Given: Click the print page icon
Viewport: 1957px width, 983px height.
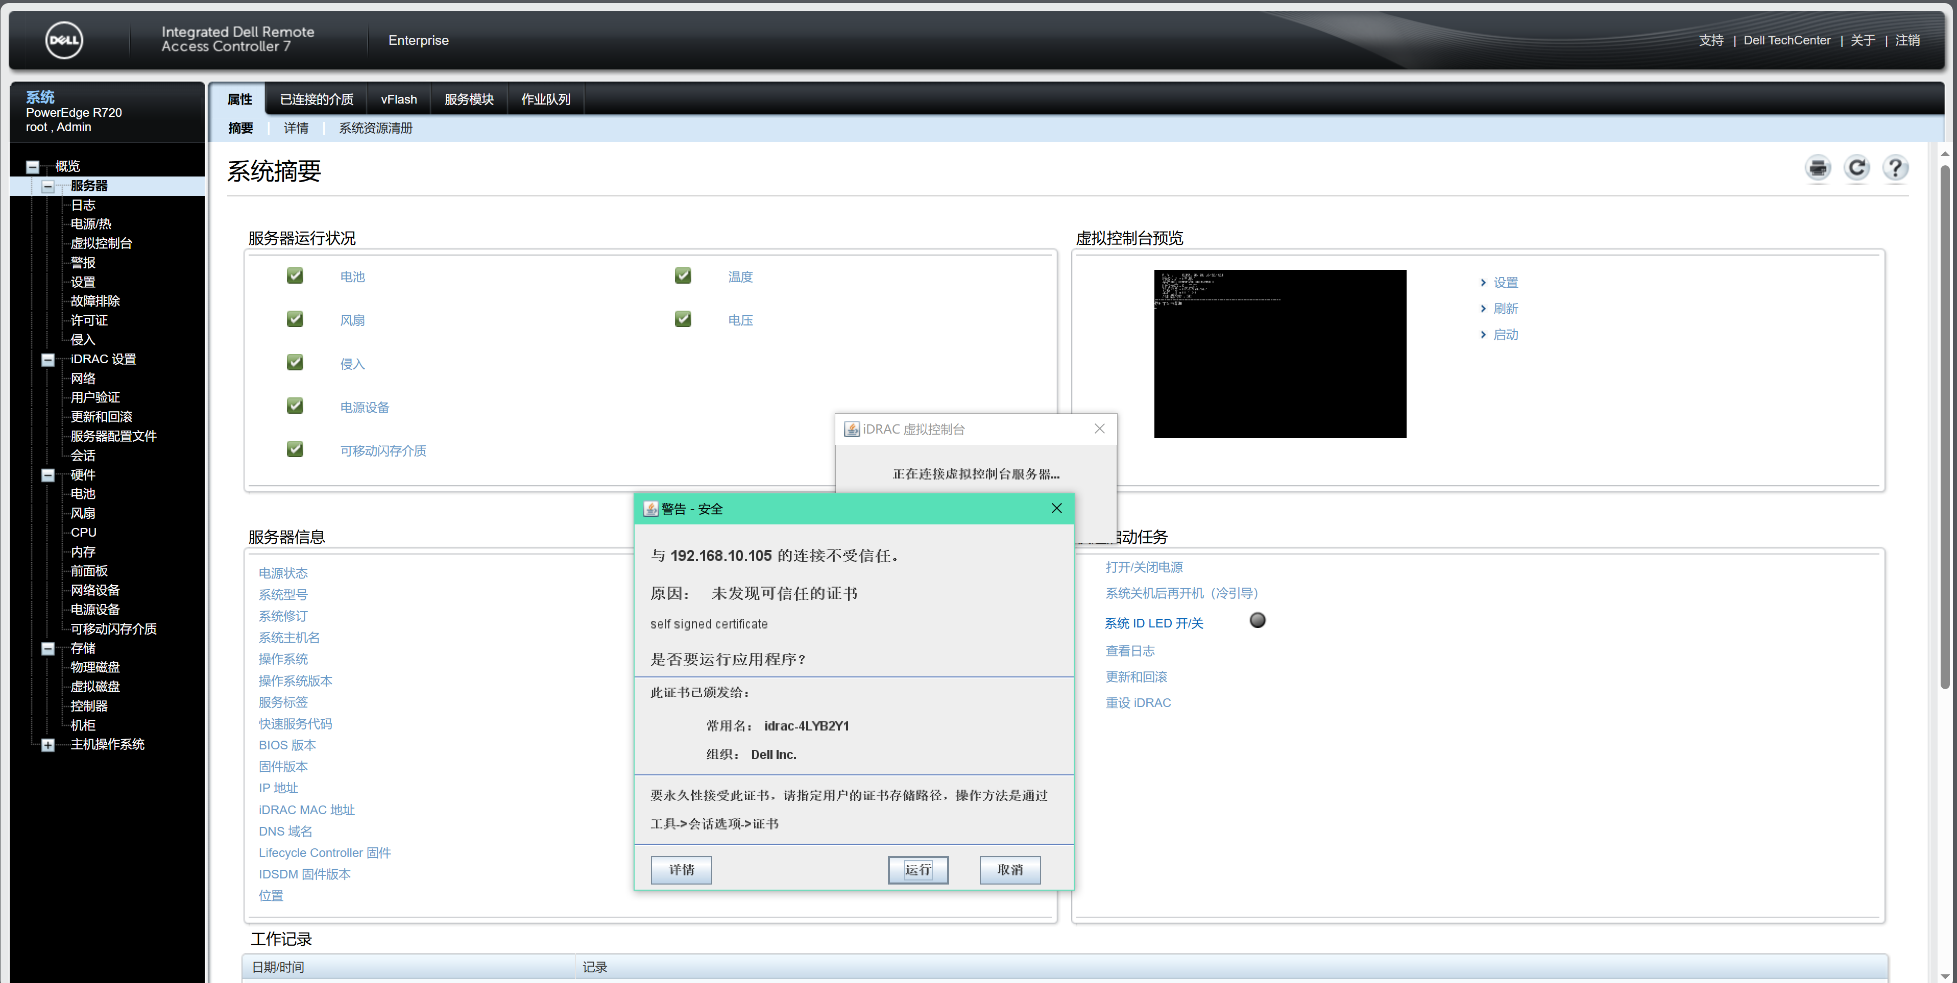Looking at the screenshot, I should pyautogui.click(x=1817, y=168).
